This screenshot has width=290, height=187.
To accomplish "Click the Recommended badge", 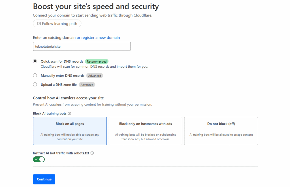I will pos(97,61).
